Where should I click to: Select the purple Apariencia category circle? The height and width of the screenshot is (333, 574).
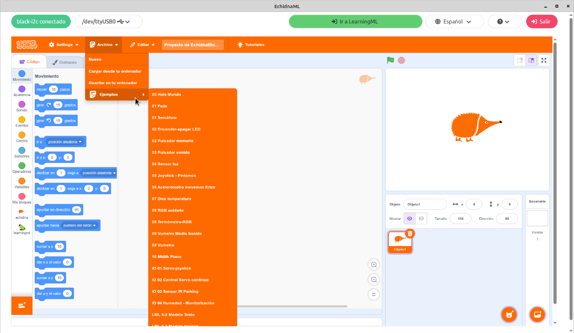click(22, 89)
